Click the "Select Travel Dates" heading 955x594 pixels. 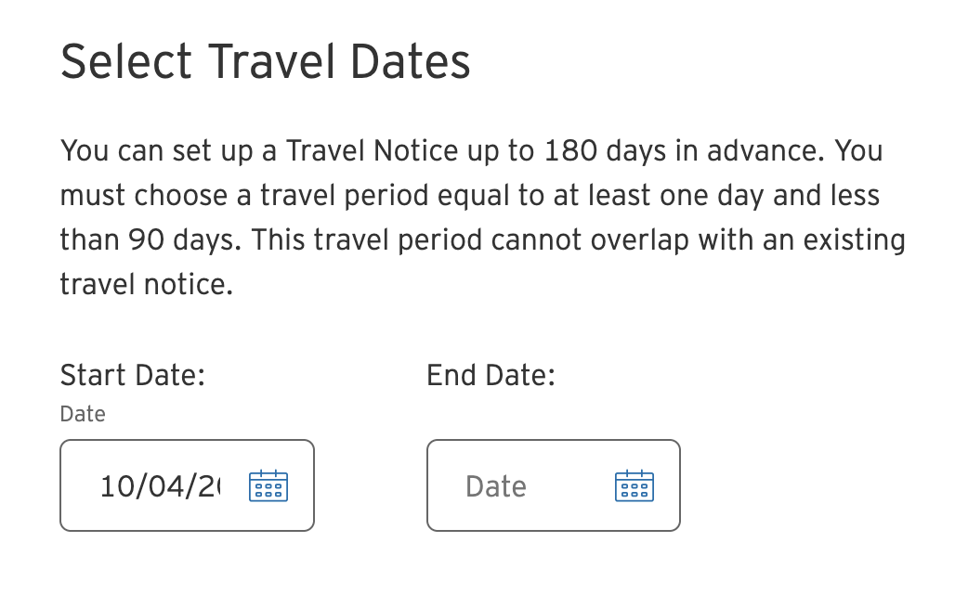pos(266,63)
